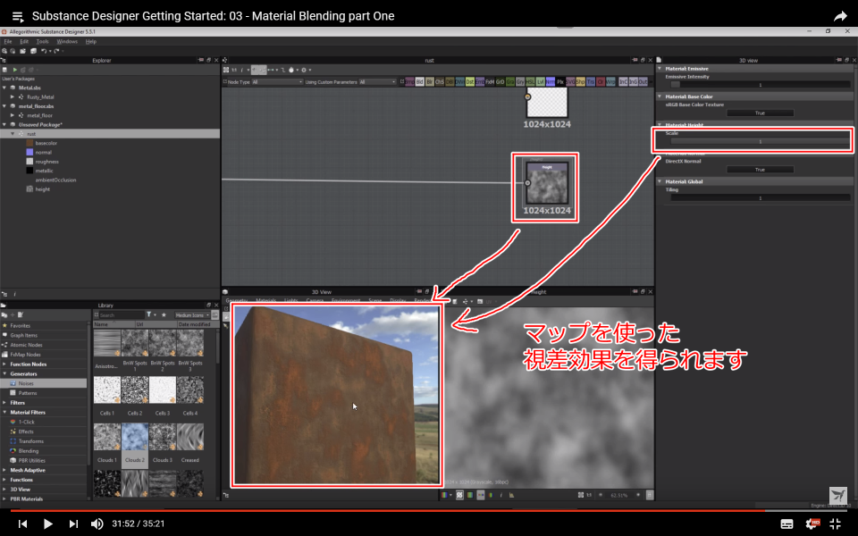Add a Grayscale Conversion node (Gry)

coord(520,82)
